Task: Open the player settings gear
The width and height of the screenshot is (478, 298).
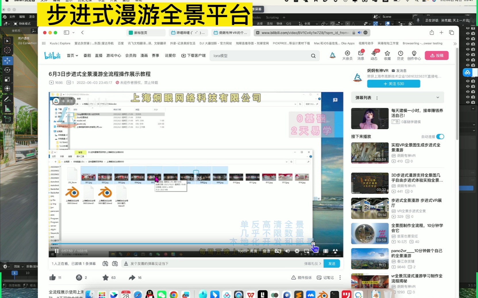Action: (297, 251)
